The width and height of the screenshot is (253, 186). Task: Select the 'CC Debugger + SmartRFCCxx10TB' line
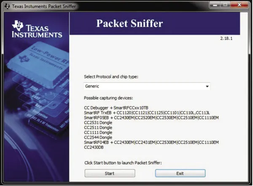tap(116, 108)
